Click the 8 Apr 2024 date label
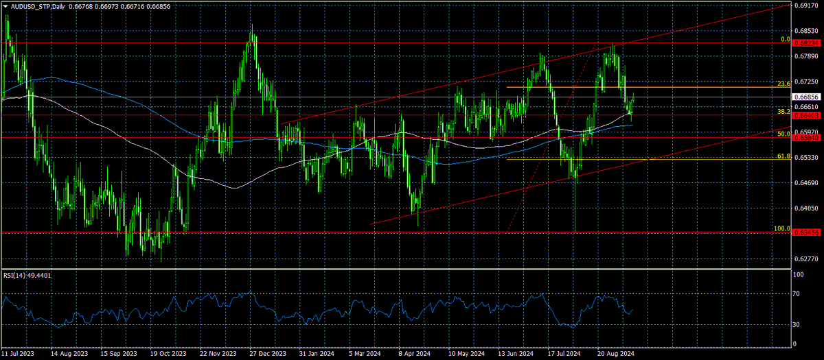The height and width of the screenshot is (360, 824). (413, 355)
